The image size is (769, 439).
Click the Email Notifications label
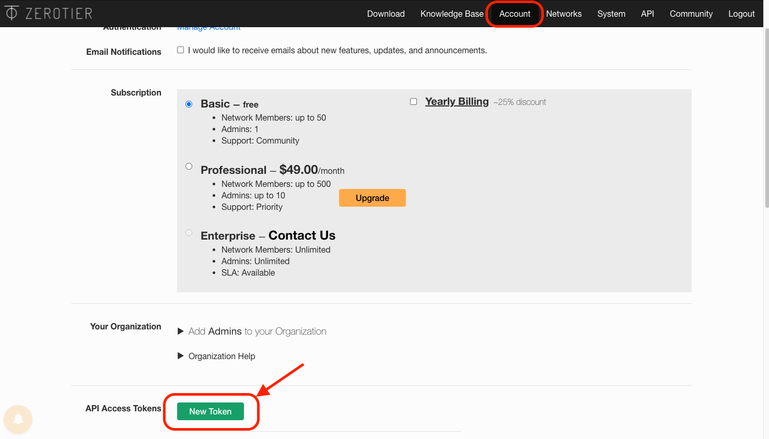[x=124, y=52]
